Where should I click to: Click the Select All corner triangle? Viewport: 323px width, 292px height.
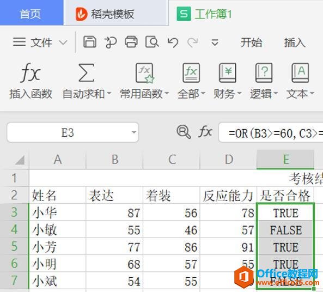click(20, 160)
